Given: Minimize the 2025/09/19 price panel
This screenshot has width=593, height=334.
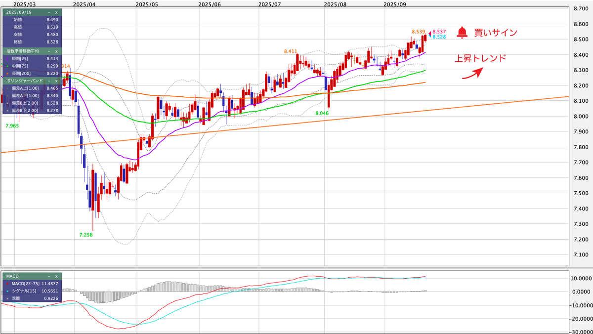Looking at the screenshot, I should point(49,12).
